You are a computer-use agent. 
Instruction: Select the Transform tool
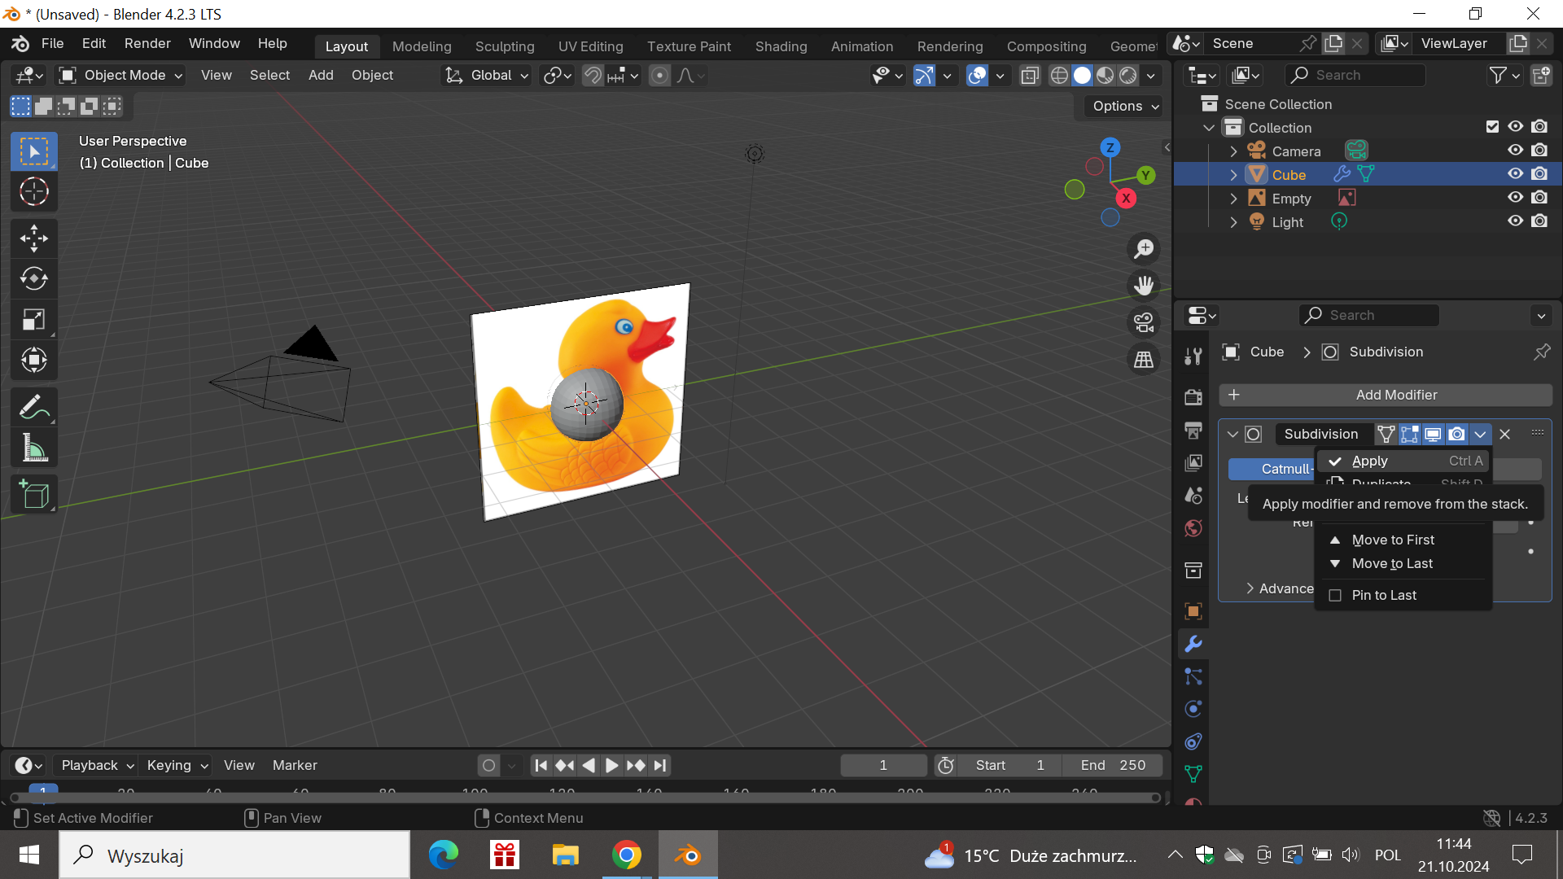pyautogui.click(x=34, y=360)
